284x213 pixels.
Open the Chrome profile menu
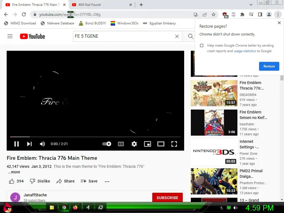tap(269, 14)
